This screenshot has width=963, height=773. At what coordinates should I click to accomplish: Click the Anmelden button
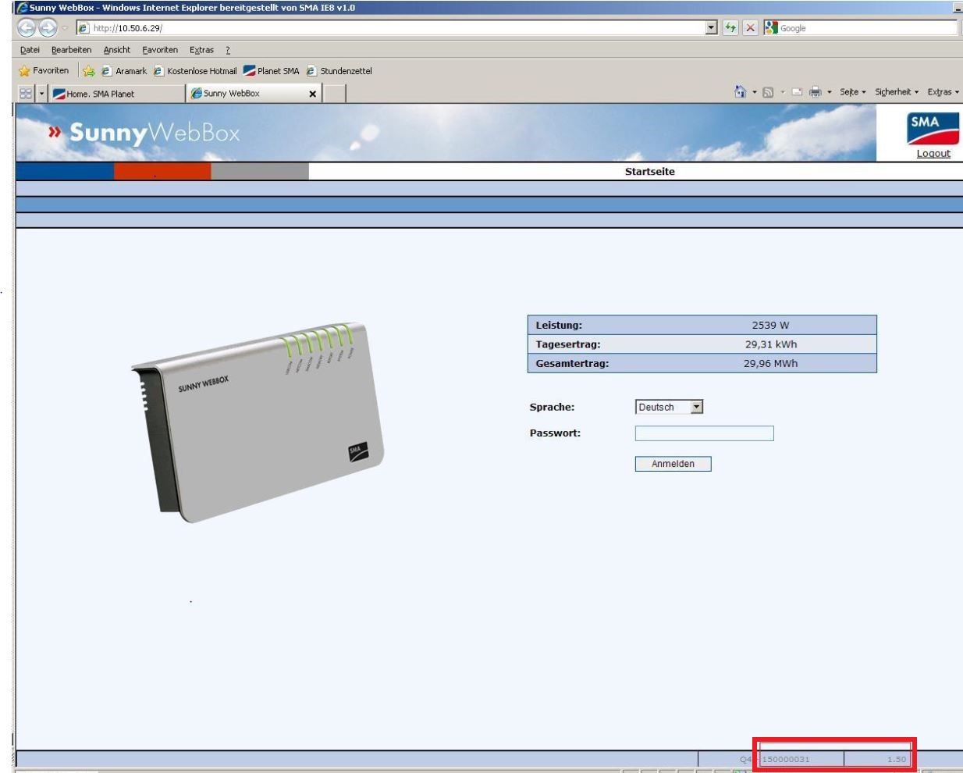[x=673, y=464]
